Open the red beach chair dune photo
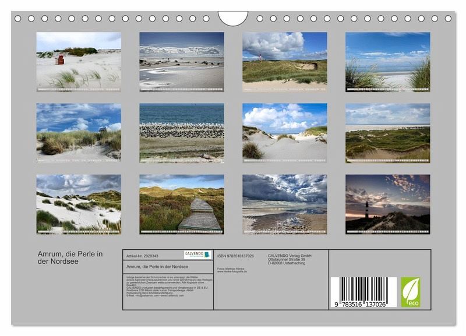This screenshot has height=336, width=466. (x=79, y=62)
